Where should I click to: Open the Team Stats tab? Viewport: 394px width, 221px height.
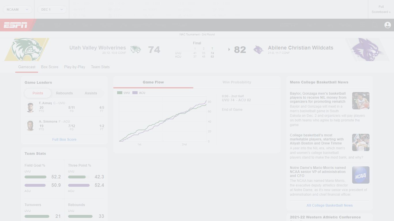click(x=100, y=67)
